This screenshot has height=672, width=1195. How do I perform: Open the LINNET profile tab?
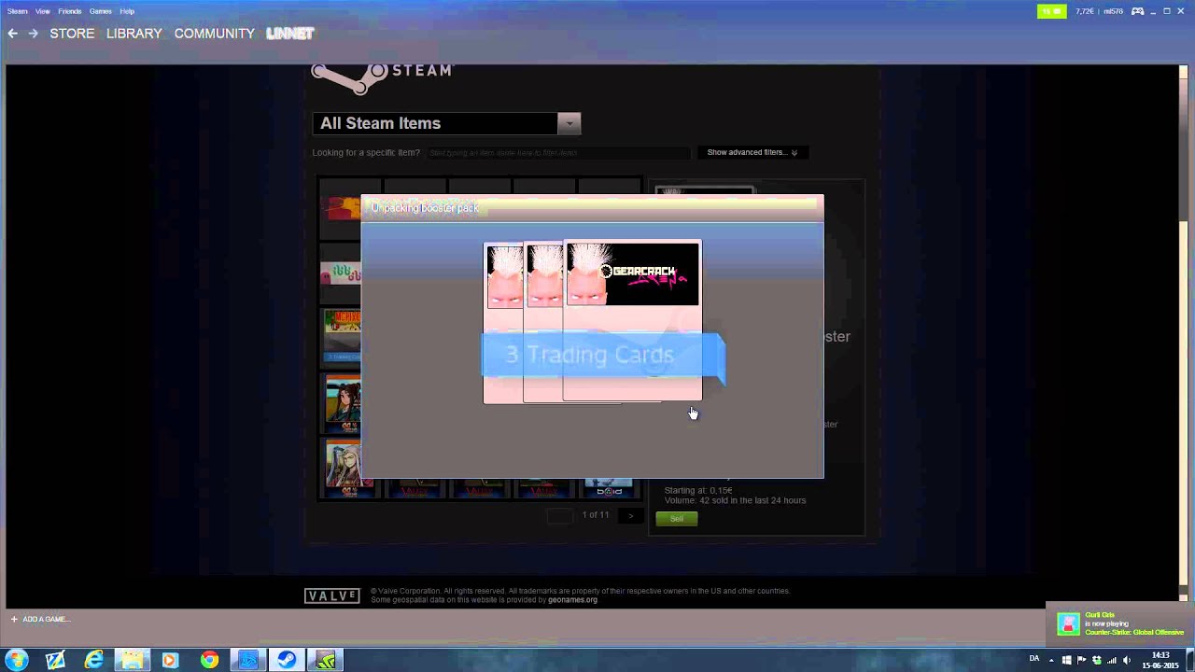(289, 34)
